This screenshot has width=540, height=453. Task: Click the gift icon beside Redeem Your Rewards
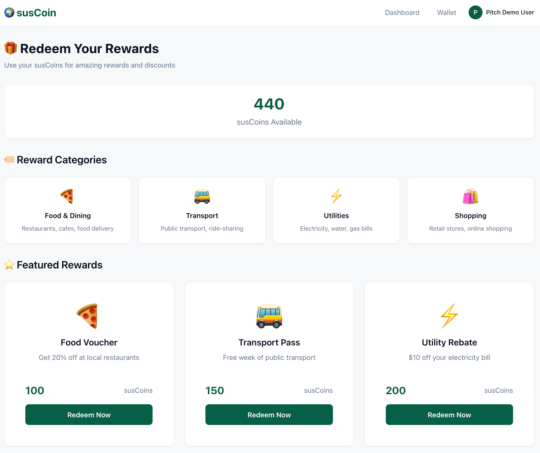(x=11, y=48)
